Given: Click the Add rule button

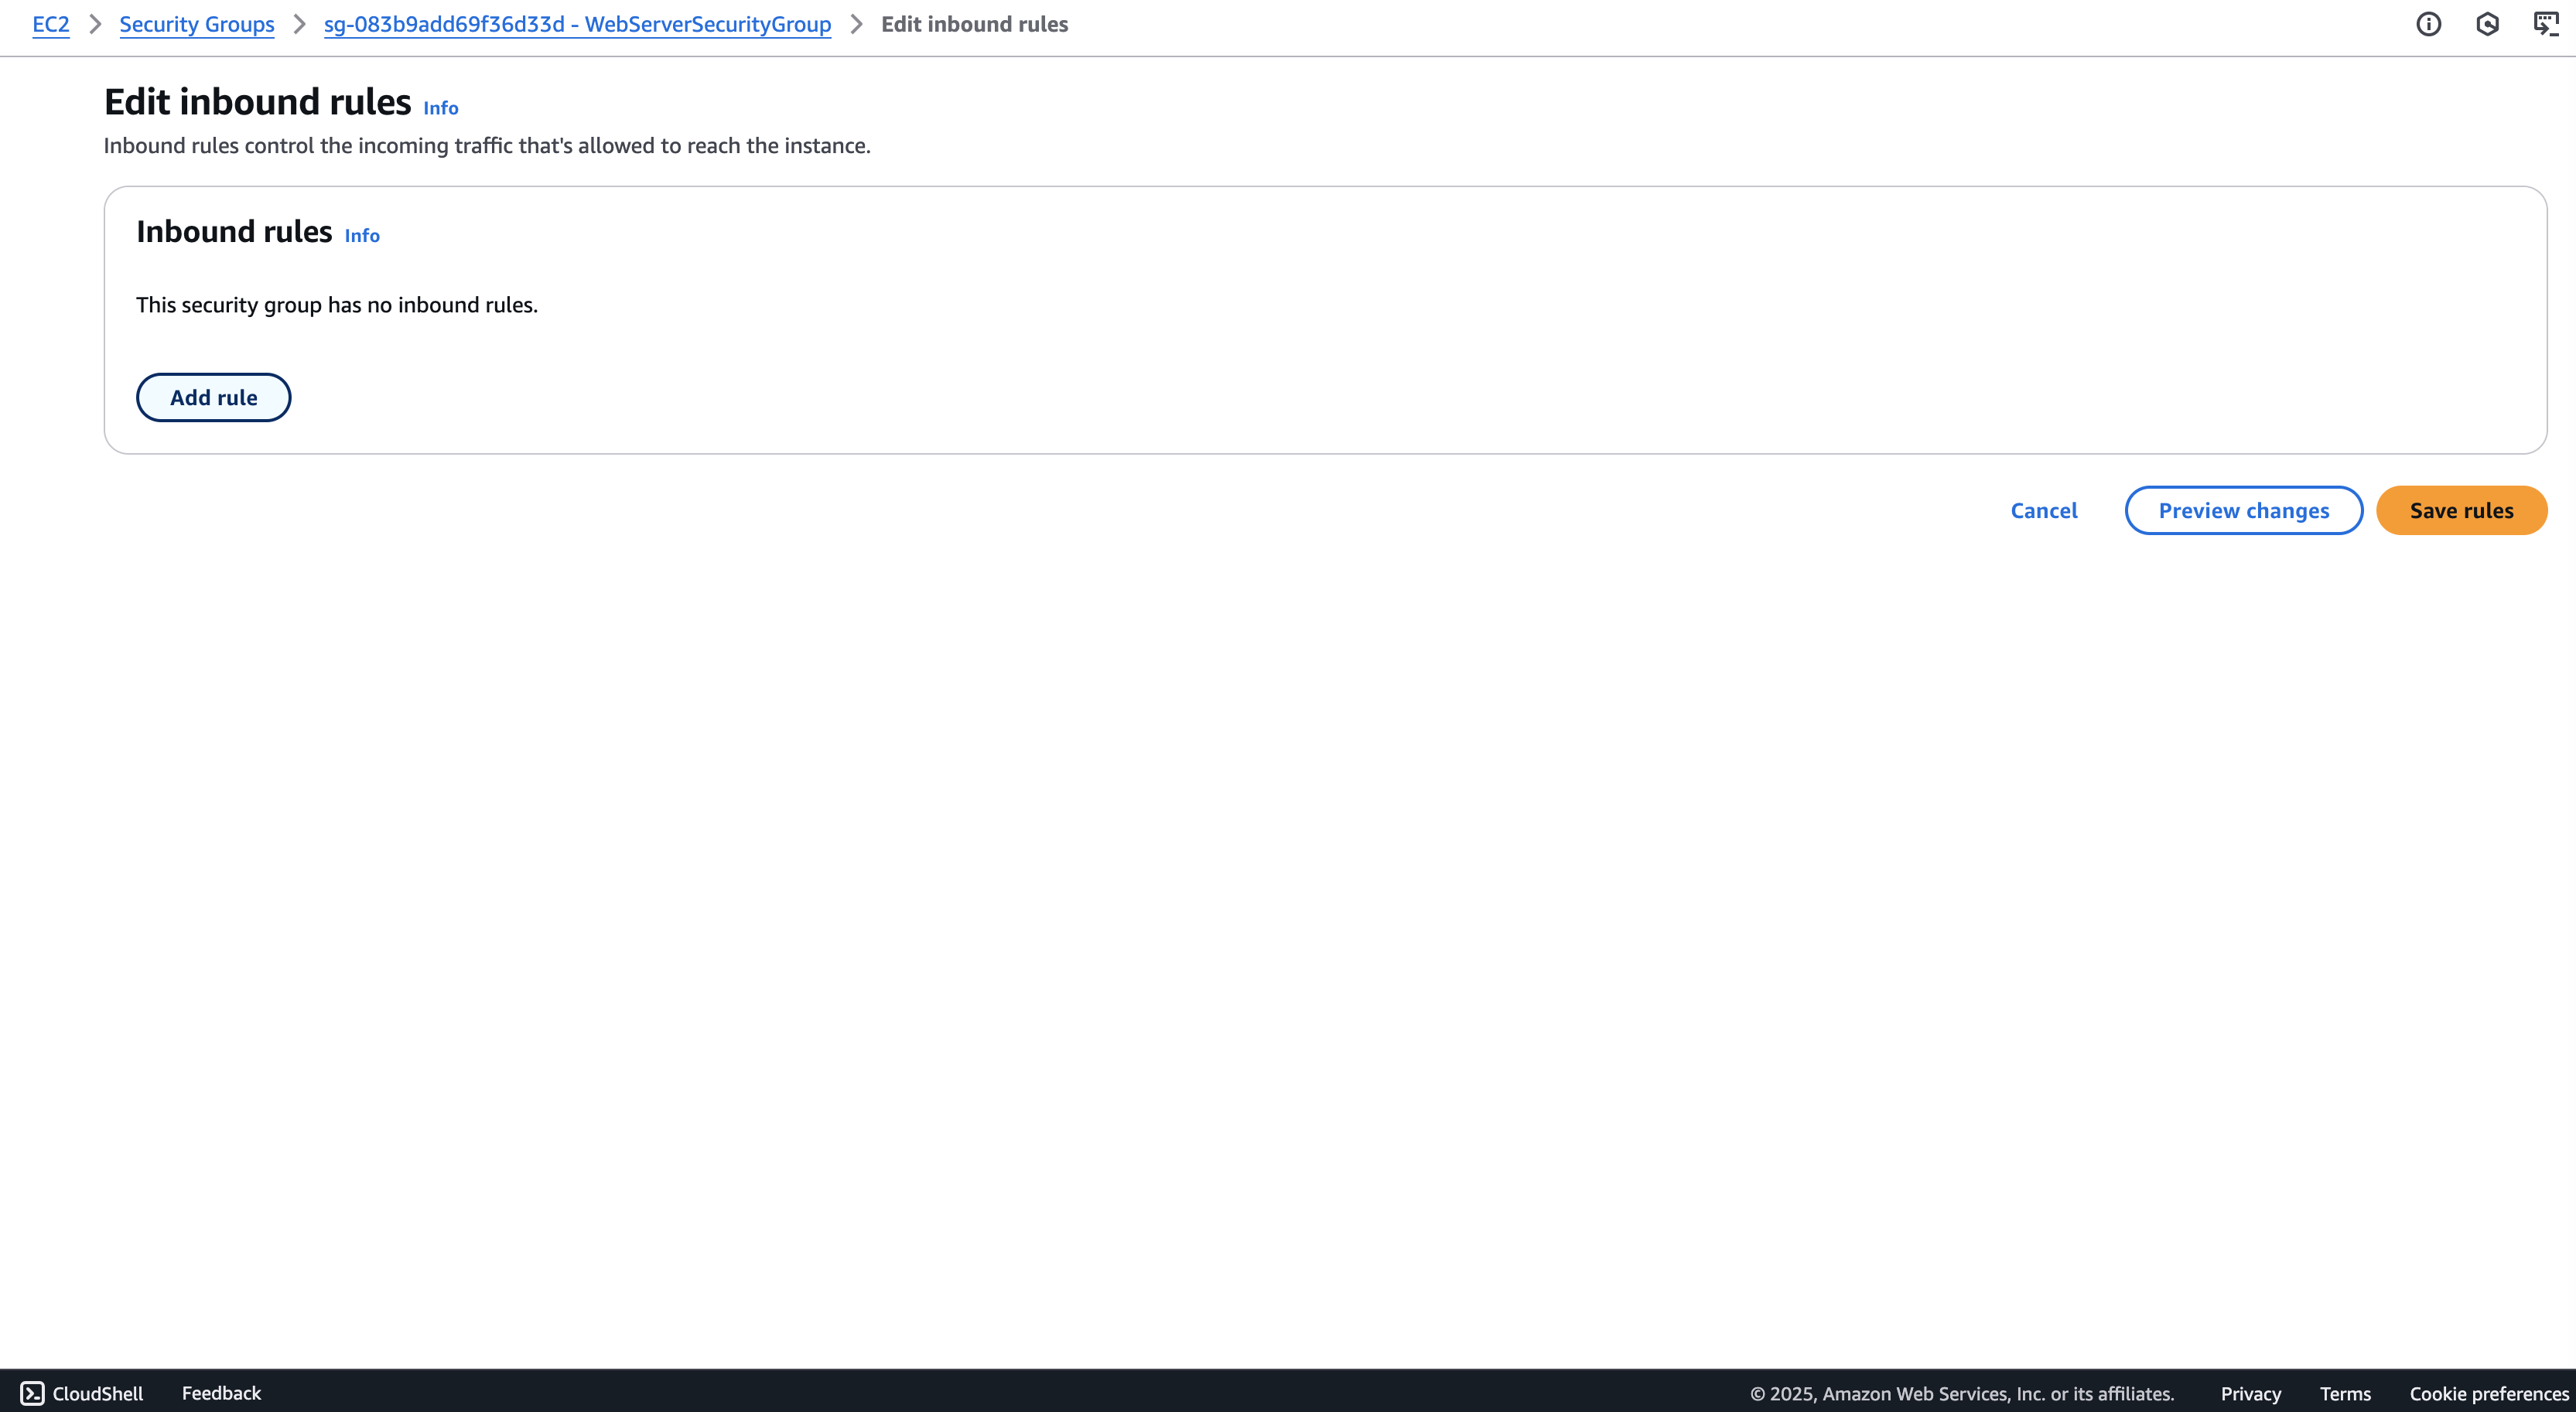Looking at the screenshot, I should [x=213, y=397].
